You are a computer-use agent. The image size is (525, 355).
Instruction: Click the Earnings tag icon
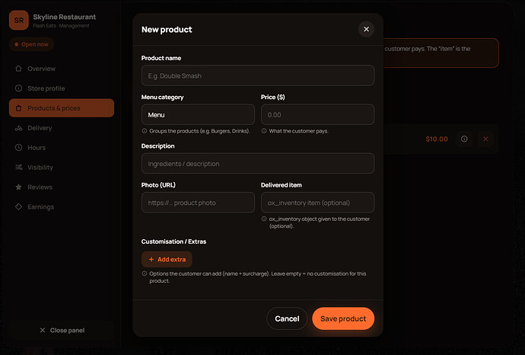(x=18, y=207)
